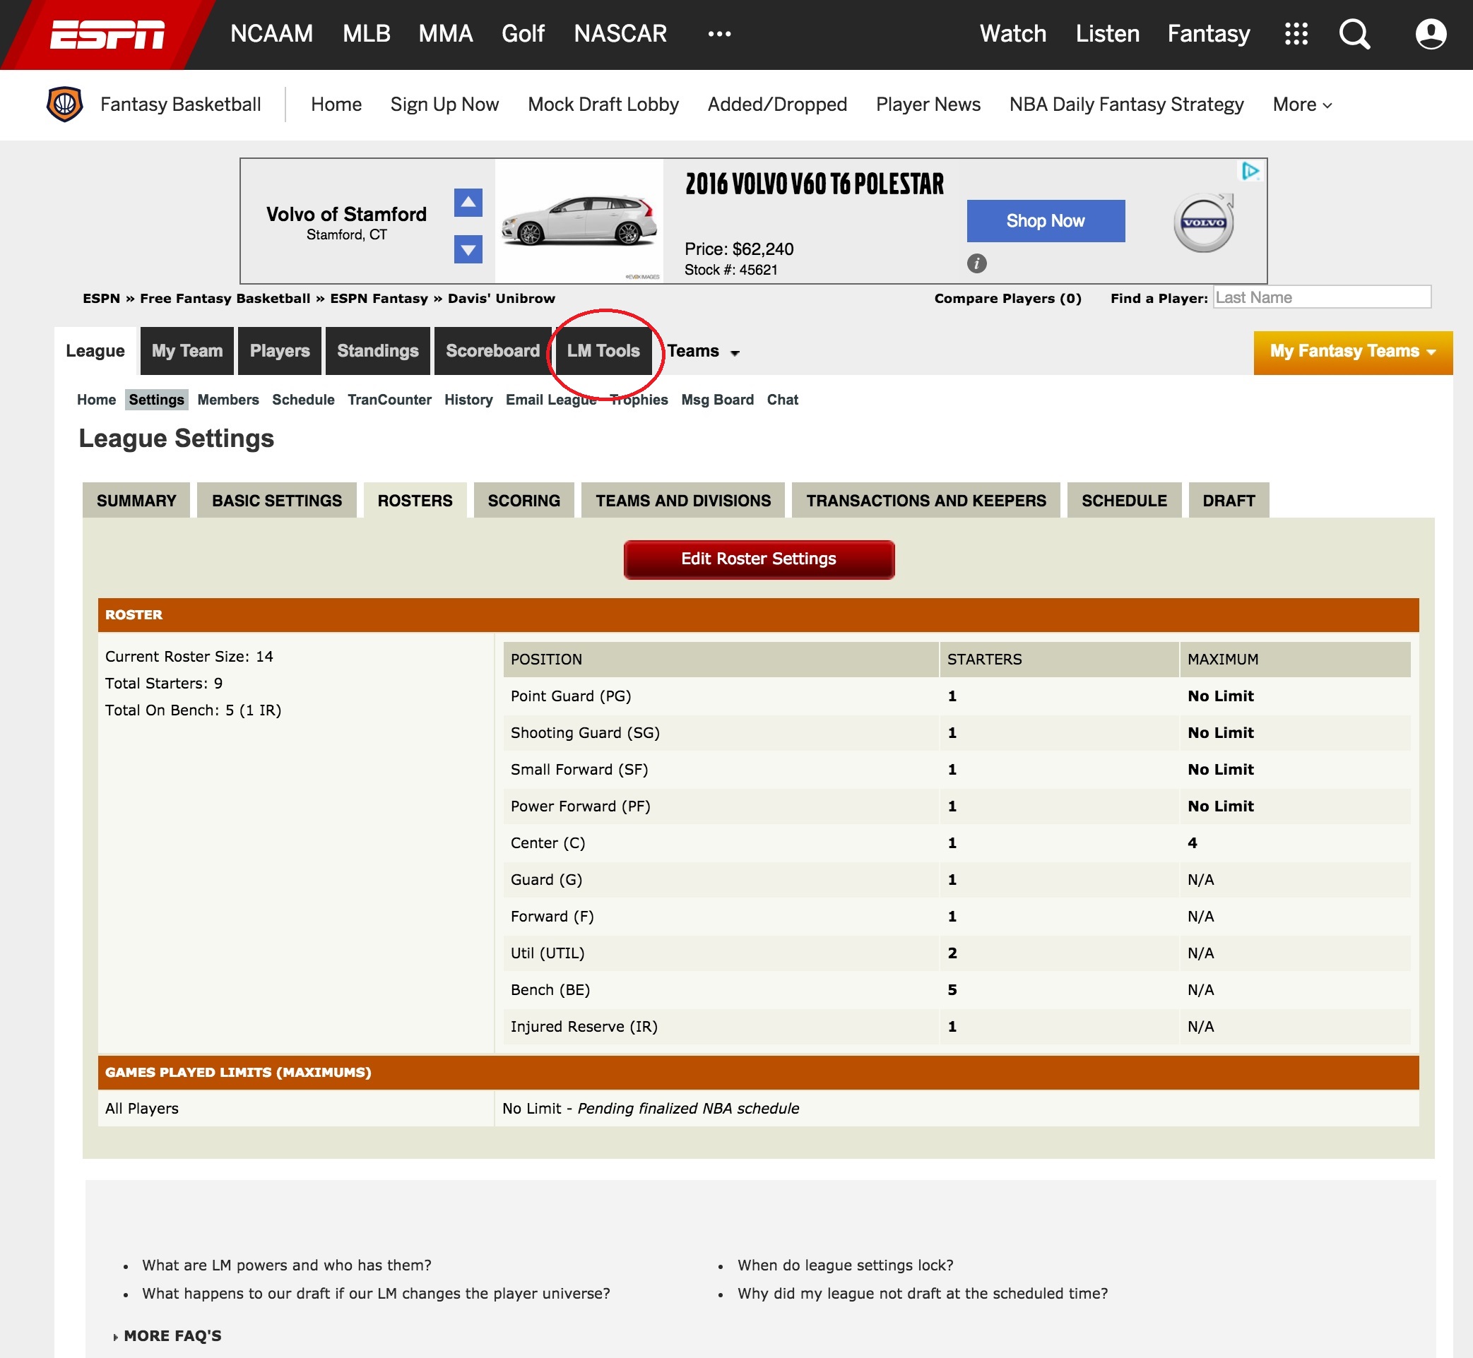Open the Members sub-link
The image size is (1473, 1358).
click(x=228, y=400)
